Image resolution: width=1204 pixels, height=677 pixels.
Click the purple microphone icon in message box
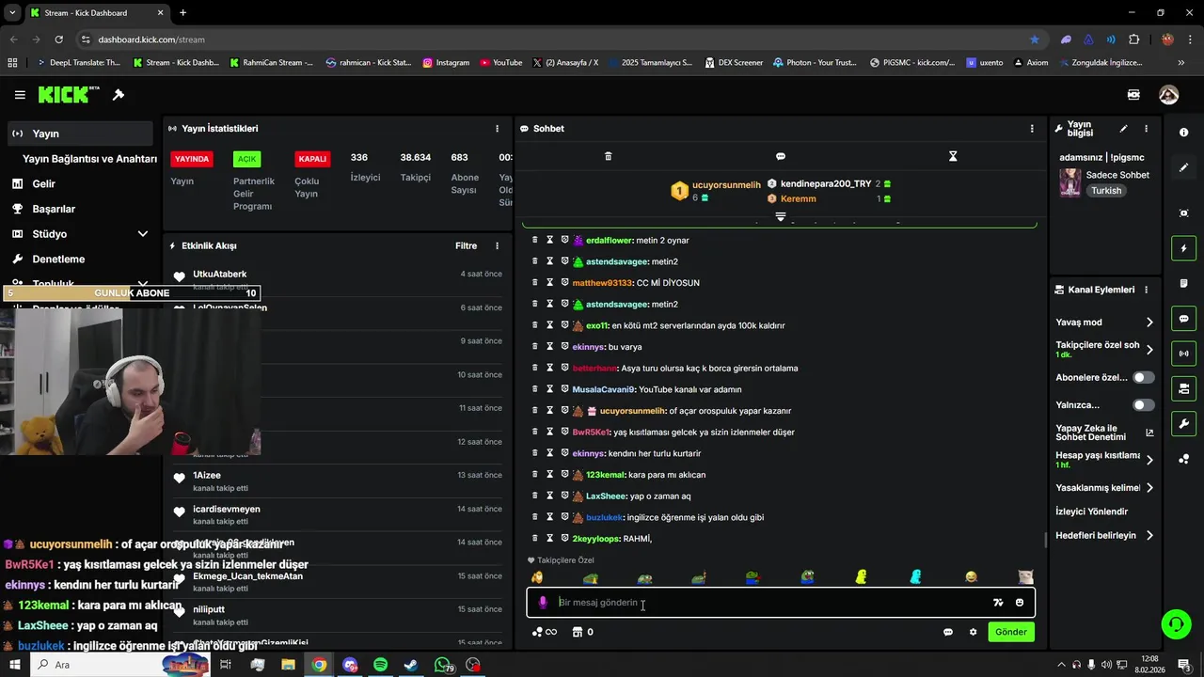point(543,603)
